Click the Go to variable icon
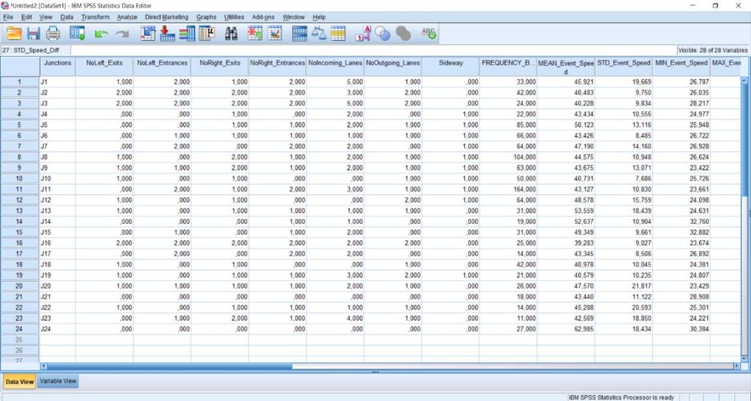 pos(167,34)
